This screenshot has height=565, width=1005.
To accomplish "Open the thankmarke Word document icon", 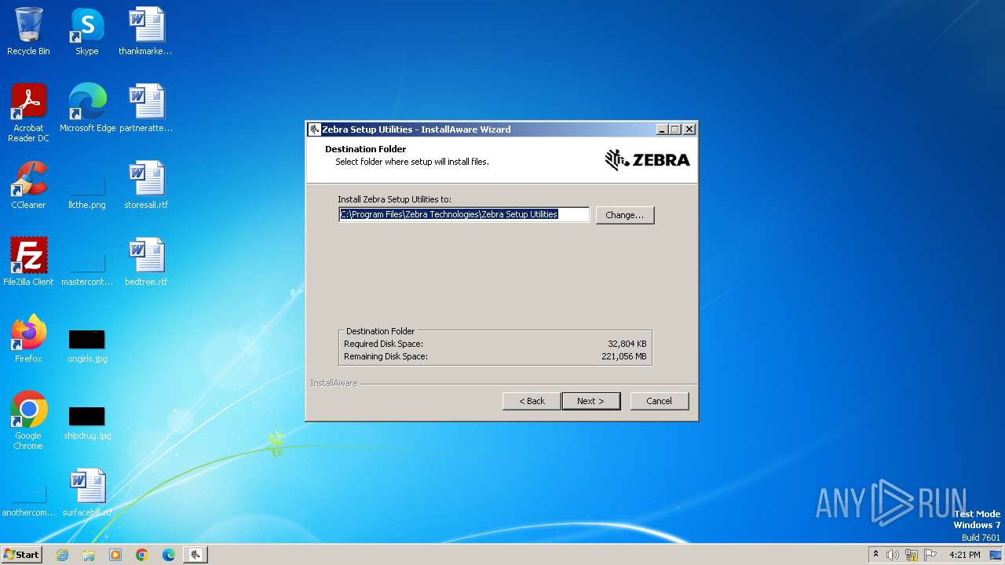I will coord(146,31).
